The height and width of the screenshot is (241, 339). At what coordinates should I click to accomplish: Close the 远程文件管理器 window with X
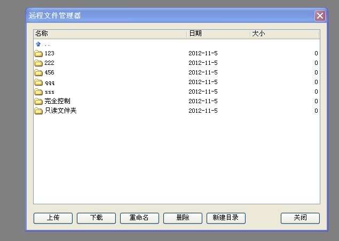point(320,16)
